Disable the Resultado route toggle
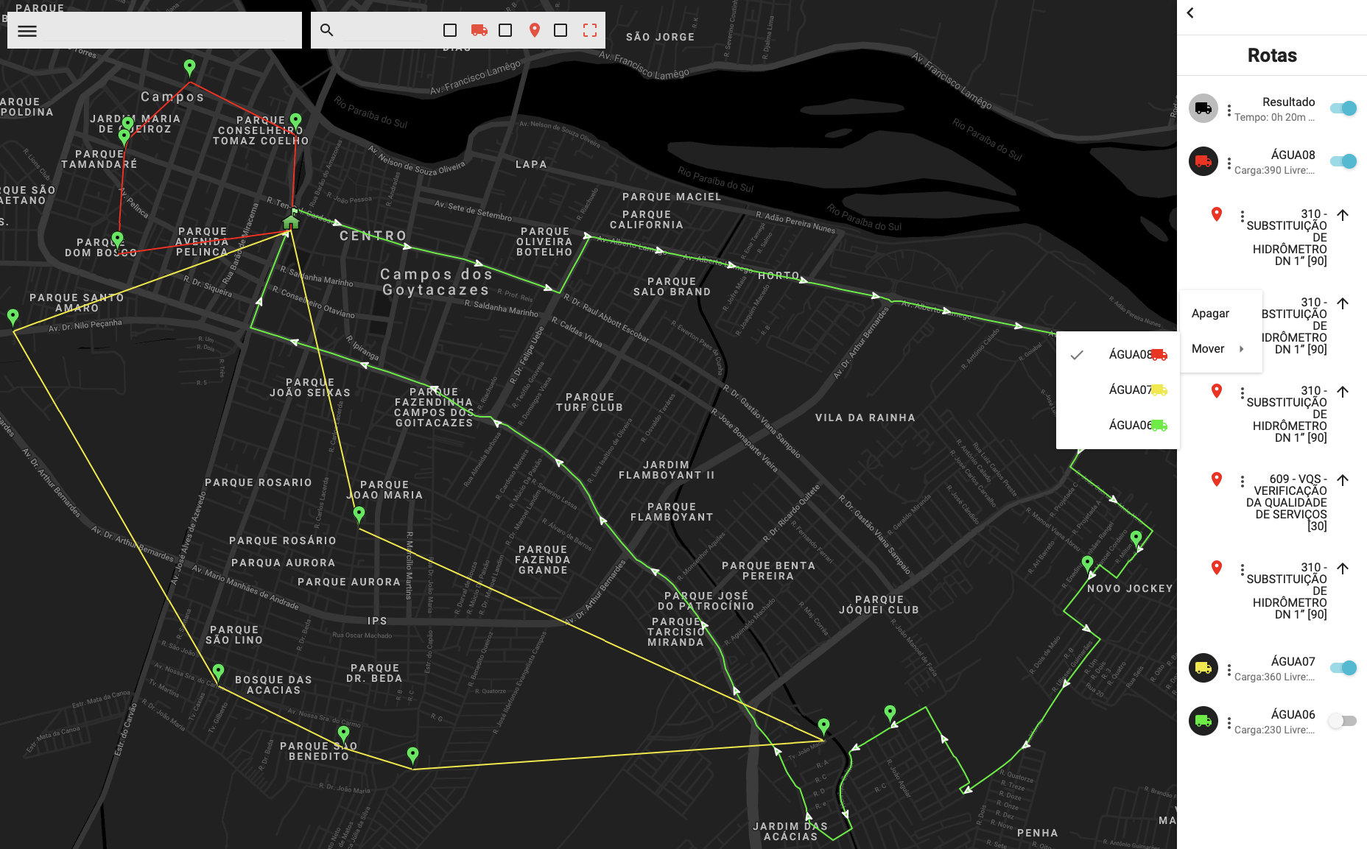1367x849 pixels. pyautogui.click(x=1343, y=108)
